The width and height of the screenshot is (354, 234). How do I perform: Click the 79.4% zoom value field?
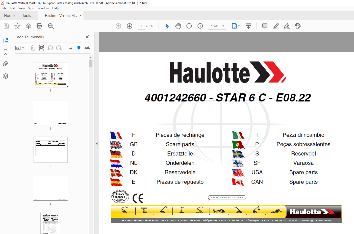coord(214,26)
